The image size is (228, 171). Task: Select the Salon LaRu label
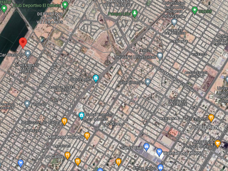tap(81, 79)
